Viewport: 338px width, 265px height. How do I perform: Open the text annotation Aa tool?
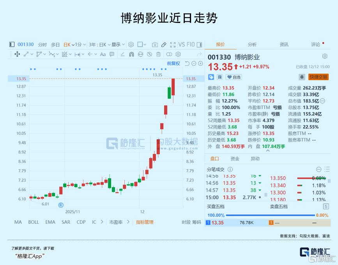[x=103, y=54]
